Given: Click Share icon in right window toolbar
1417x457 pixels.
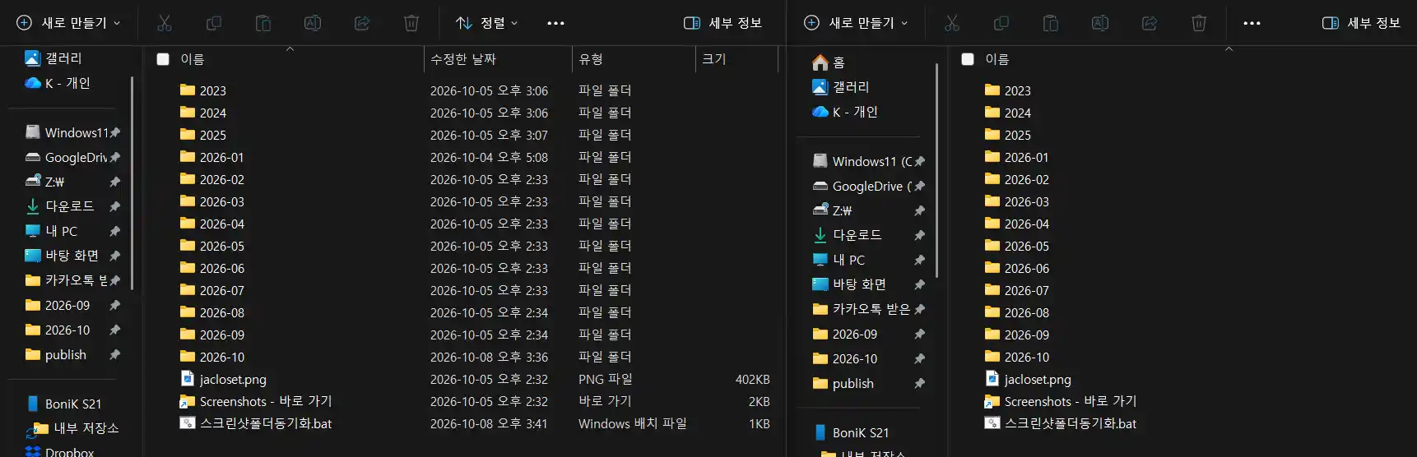Looking at the screenshot, I should (x=1150, y=23).
